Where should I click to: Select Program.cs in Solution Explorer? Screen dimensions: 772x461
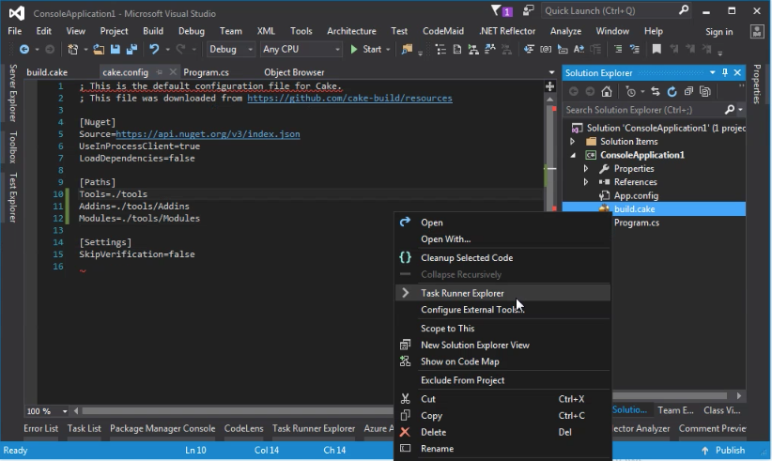(x=637, y=223)
